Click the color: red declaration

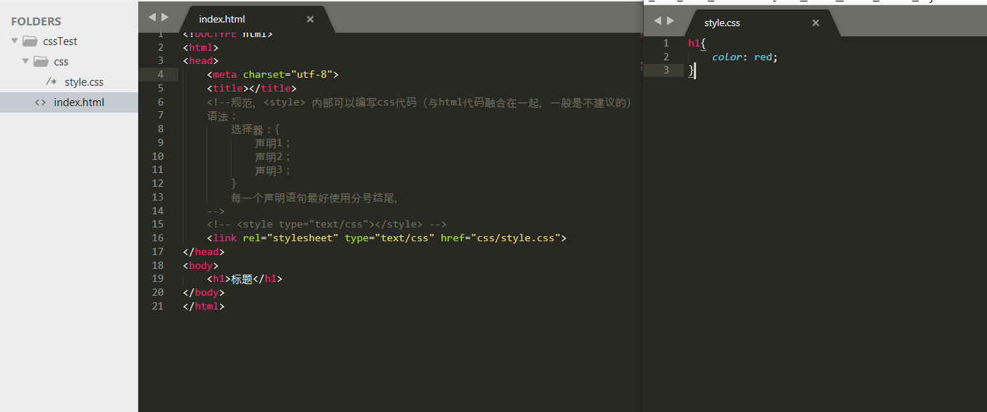745,57
